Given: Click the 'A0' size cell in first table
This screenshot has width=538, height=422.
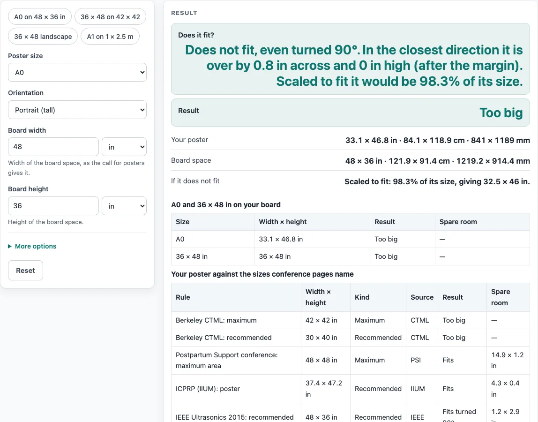Looking at the screenshot, I should pyautogui.click(x=213, y=239).
